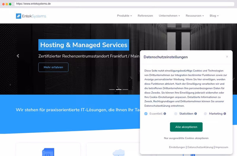237x156 pixels.
Task: Click the red window close dot
Action: point(3,4)
